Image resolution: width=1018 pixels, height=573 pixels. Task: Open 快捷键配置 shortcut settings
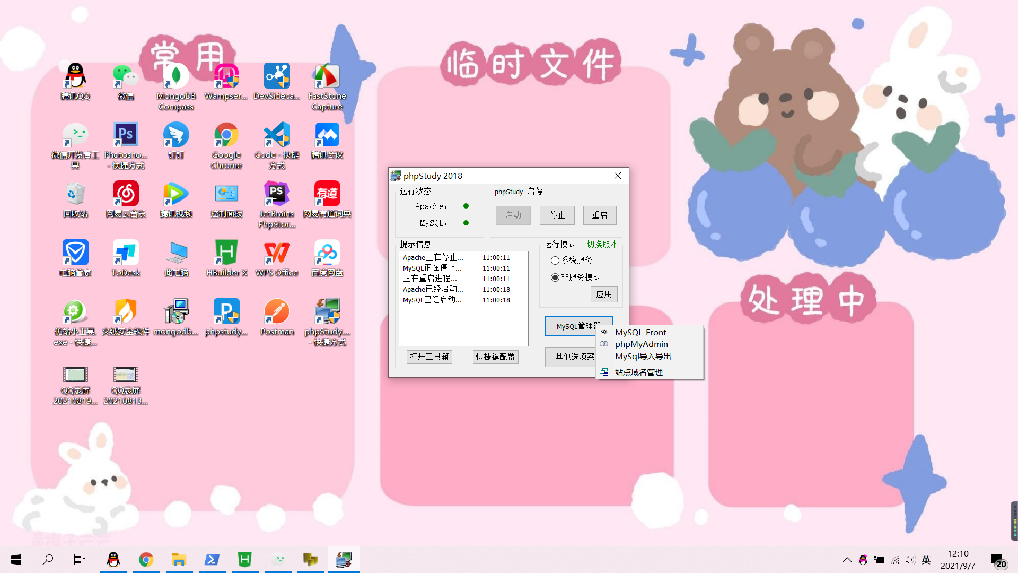pos(495,357)
